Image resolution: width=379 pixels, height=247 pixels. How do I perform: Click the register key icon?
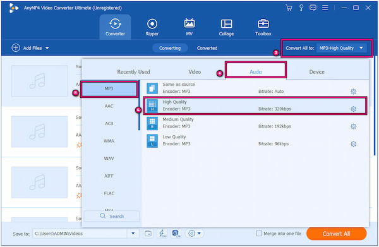tap(301, 8)
